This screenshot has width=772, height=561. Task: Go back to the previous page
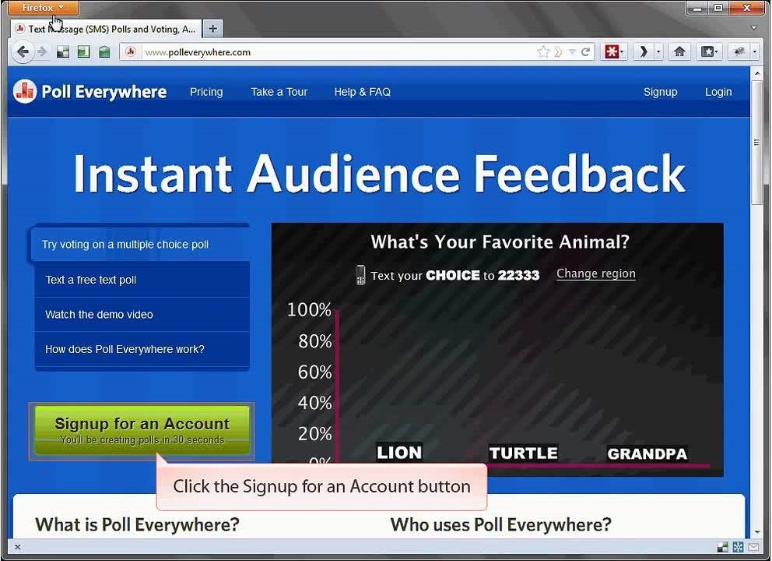click(22, 51)
